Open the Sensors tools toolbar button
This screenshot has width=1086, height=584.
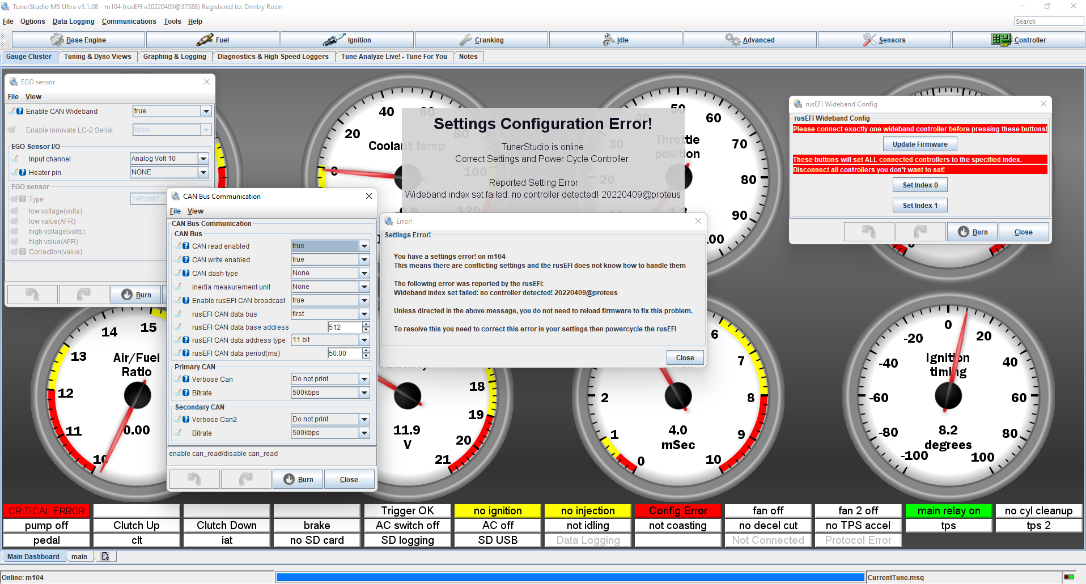[884, 40]
